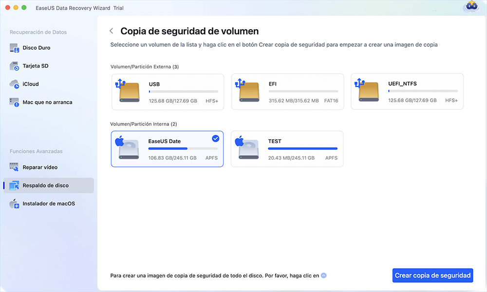Select the UEFI_NTFS volume name
Viewport: 487px width, 292px height.
pos(403,84)
